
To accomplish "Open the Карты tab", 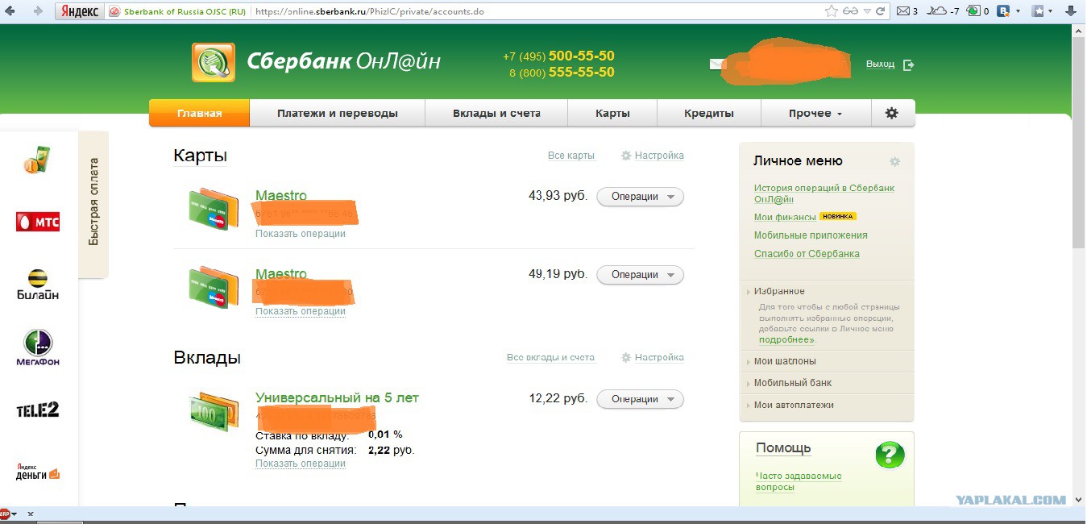I will [x=612, y=114].
